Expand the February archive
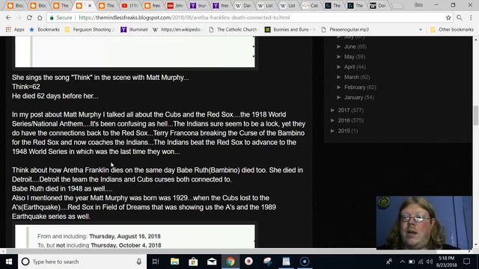This screenshot has height=269, width=479. point(339,87)
